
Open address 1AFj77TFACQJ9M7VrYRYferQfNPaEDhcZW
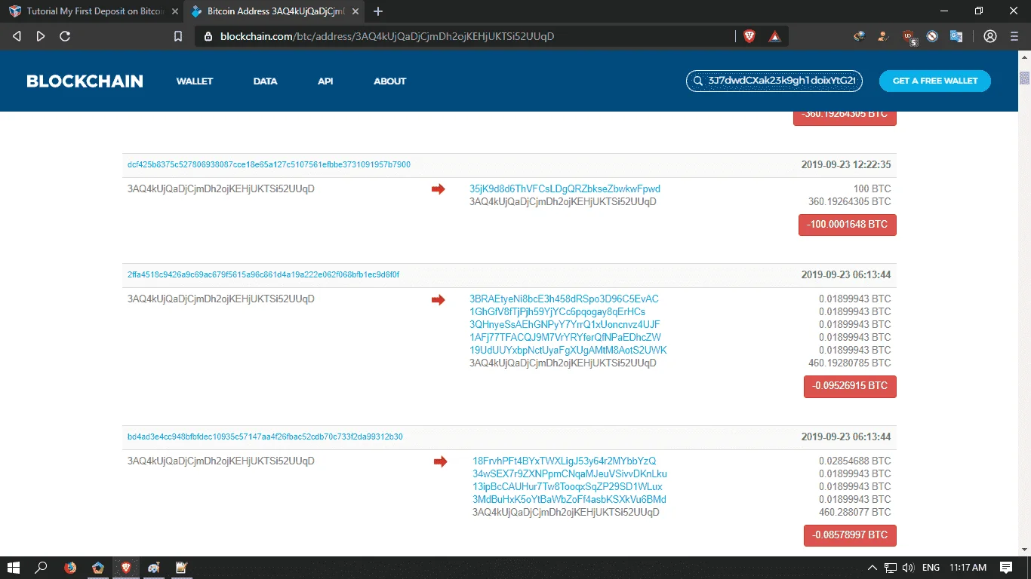565,338
